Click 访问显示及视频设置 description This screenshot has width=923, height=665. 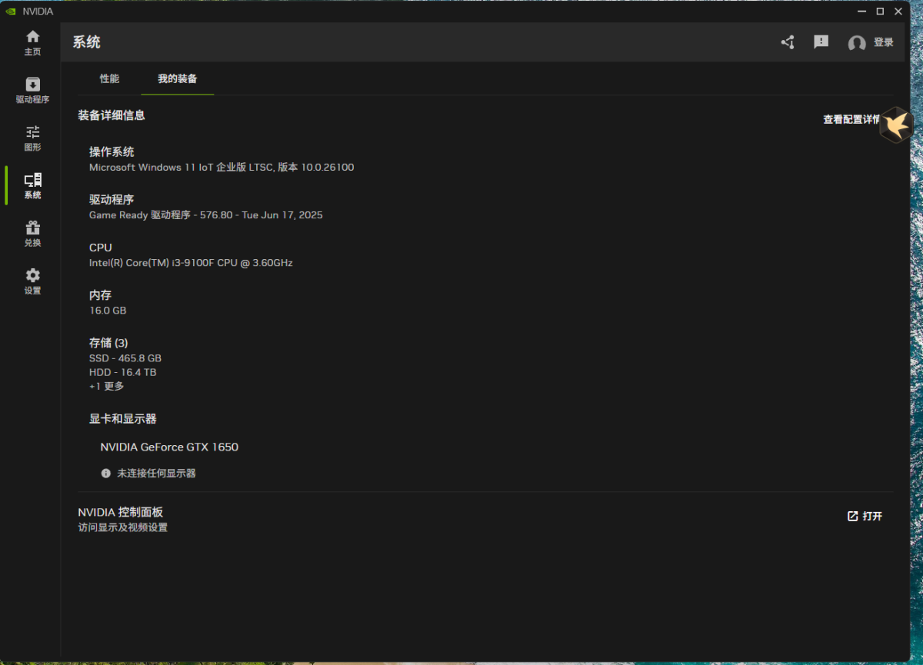pyautogui.click(x=123, y=527)
